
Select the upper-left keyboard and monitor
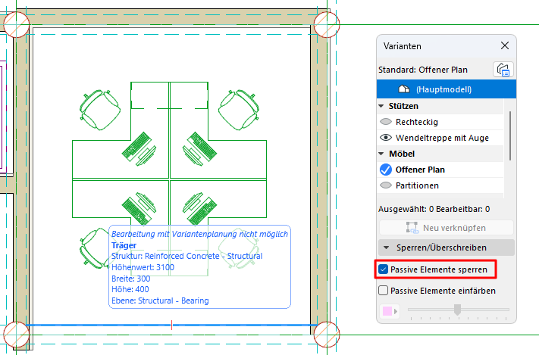click(139, 149)
